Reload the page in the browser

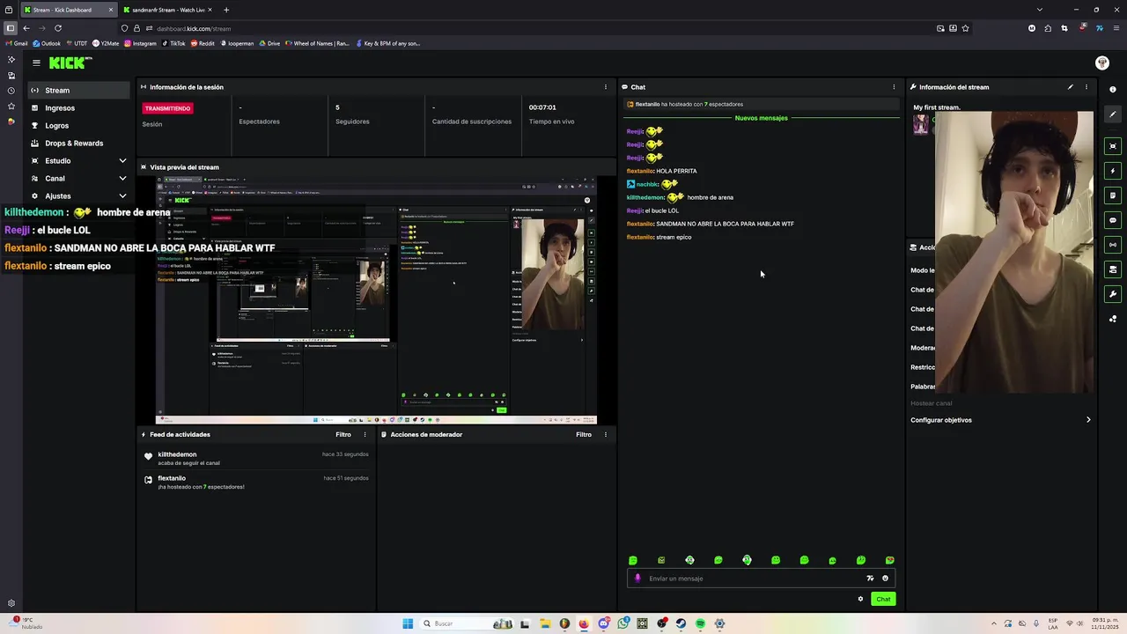[57, 28]
